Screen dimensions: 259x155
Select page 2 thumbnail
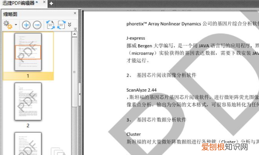click(x=28, y=102)
